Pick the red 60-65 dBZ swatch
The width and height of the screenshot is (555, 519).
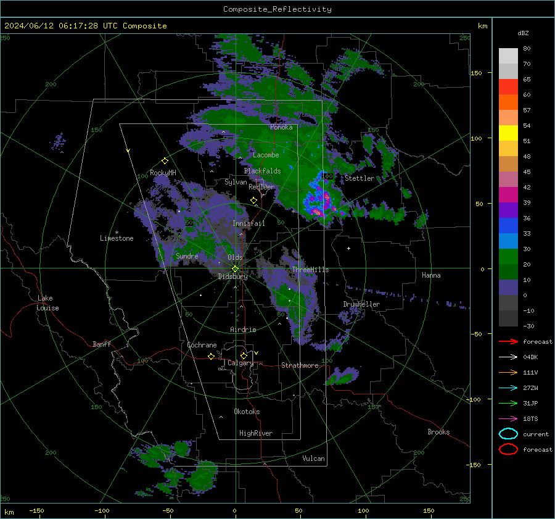508,87
